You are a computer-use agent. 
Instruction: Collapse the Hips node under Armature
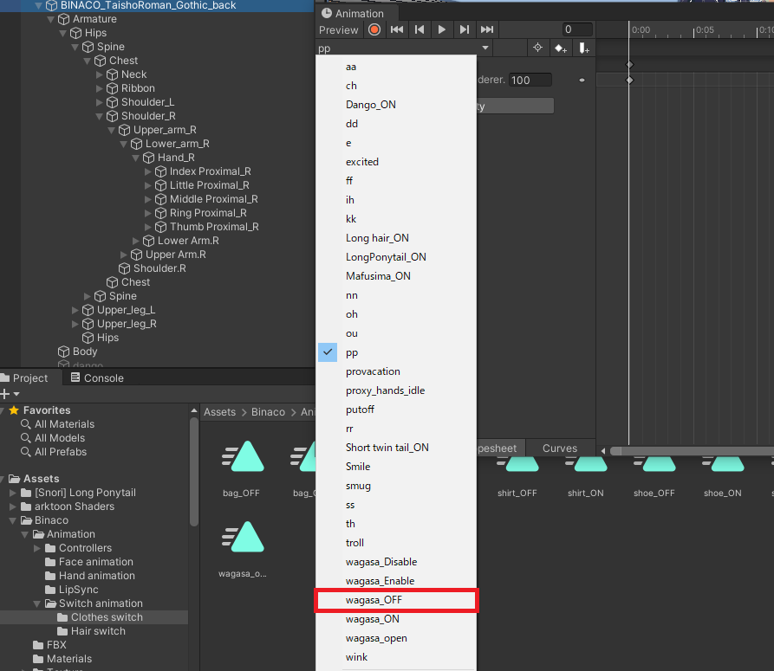coord(62,33)
